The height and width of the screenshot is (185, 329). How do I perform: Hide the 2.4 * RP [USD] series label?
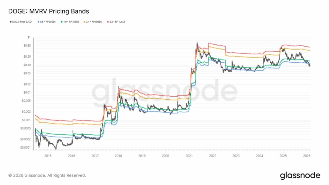[x=95, y=22]
